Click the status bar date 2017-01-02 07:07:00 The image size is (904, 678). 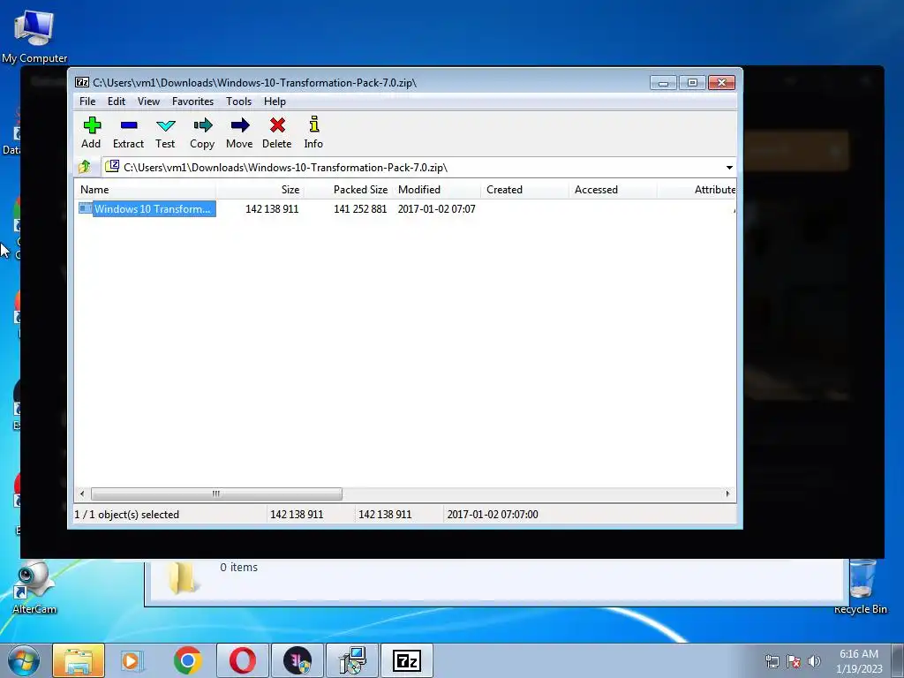tap(493, 515)
